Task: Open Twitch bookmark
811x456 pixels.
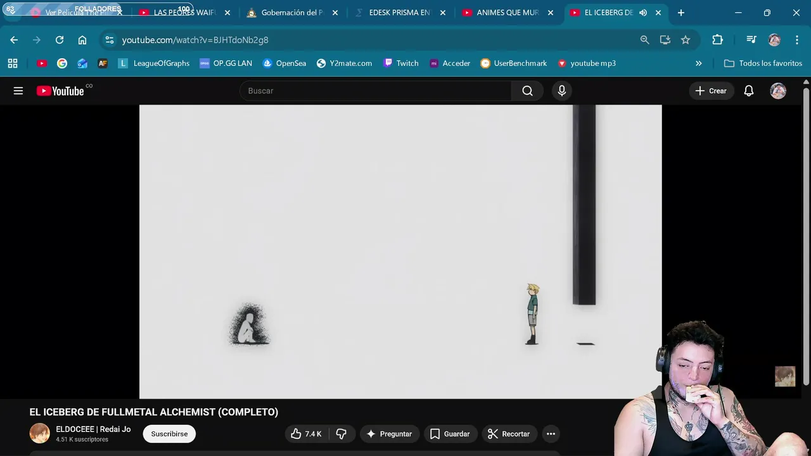Action: pos(401,63)
